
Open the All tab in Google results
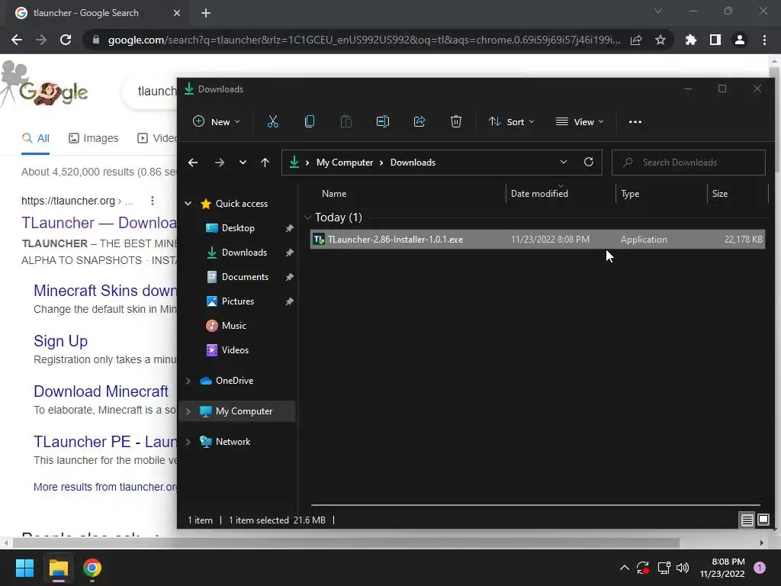tap(35, 138)
